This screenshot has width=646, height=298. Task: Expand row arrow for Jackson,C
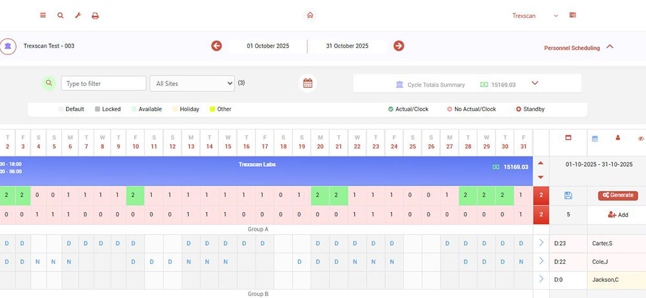tap(541, 279)
